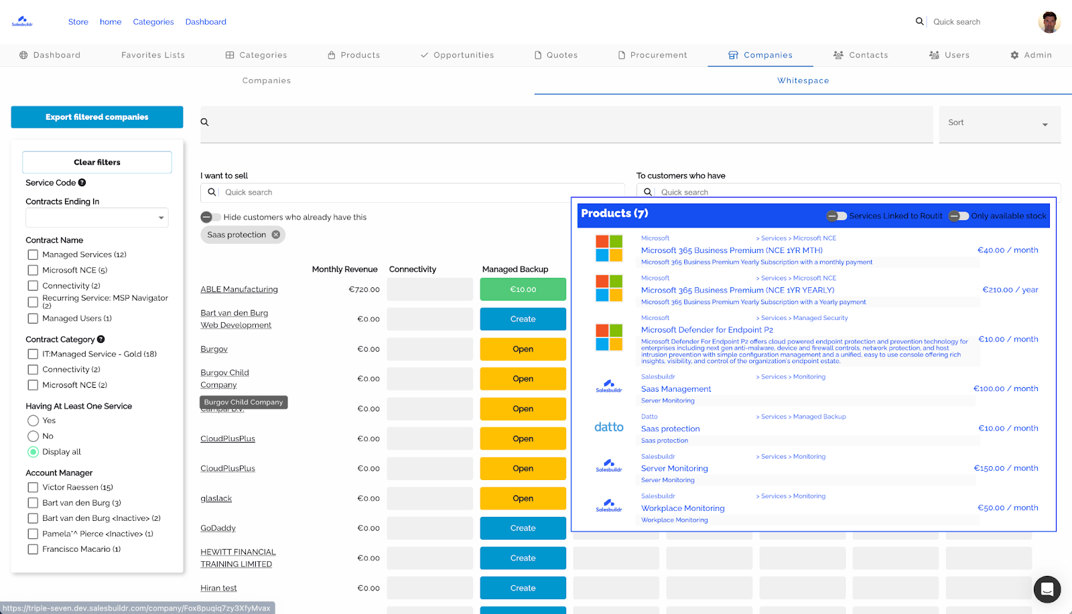Image resolution: width=1072 pixels, height=614 pixels.
Task: Click the quick search magnifier icon in header
Action: (920, 21)
